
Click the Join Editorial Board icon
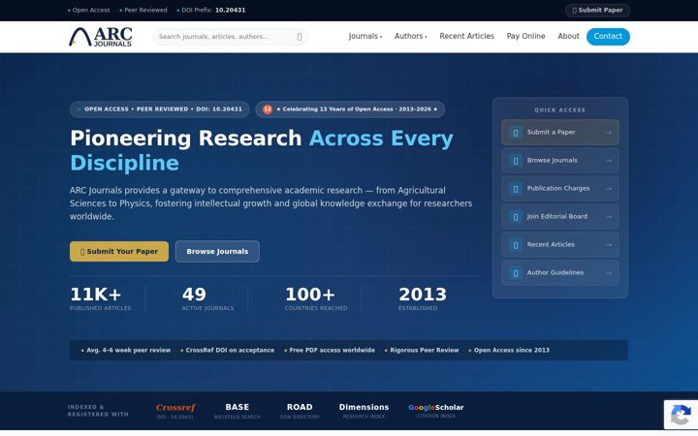516,217
